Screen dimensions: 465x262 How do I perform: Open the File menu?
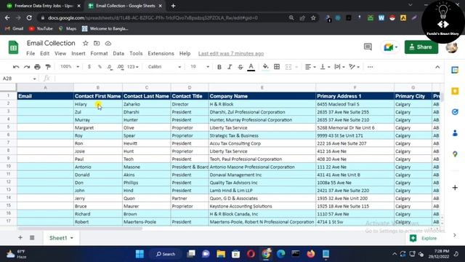[x=31, y=53]
